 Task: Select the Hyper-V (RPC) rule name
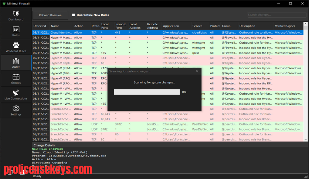(60, 78)
